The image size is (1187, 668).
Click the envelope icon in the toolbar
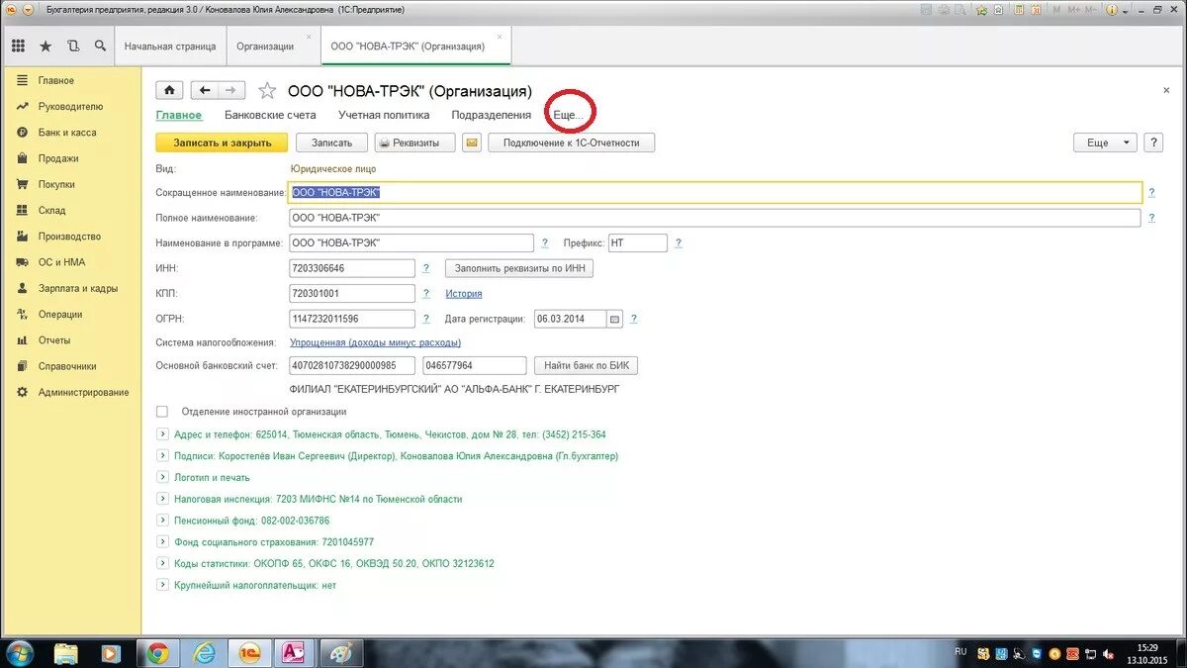pos(472,143)
